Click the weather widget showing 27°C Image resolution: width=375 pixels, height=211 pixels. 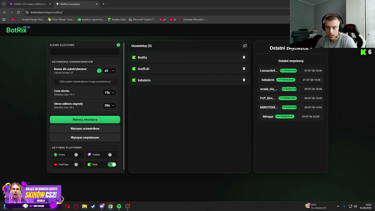[x=316, y=206]
